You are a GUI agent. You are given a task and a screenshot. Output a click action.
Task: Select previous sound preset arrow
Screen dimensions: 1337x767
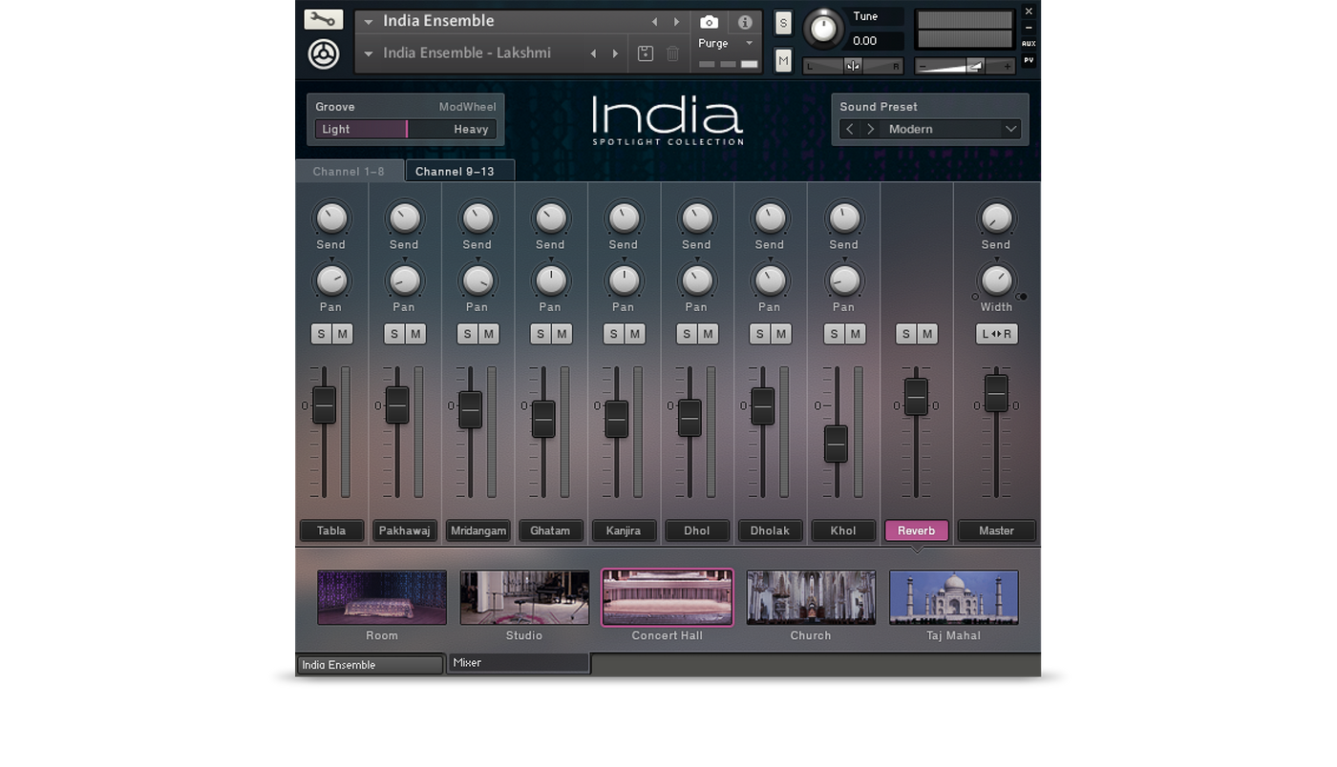tap(850, 129)
